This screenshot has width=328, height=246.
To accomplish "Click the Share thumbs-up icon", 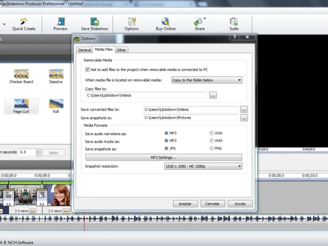I will pyautogui.click(x=198, y=21).
